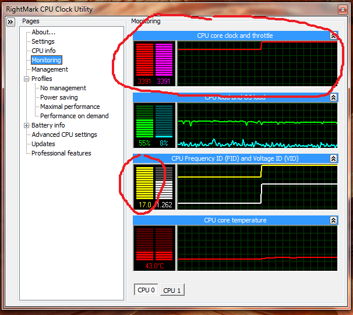Collapse the Pages panel with double-arrow button
353x315 pixels.
pos(10,22)
